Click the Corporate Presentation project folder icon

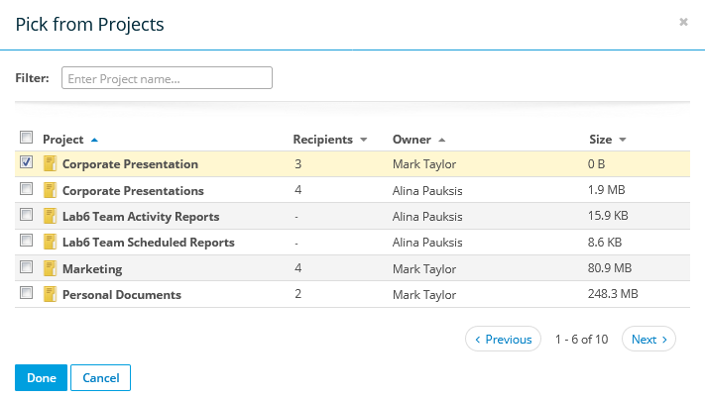[51, 164]
